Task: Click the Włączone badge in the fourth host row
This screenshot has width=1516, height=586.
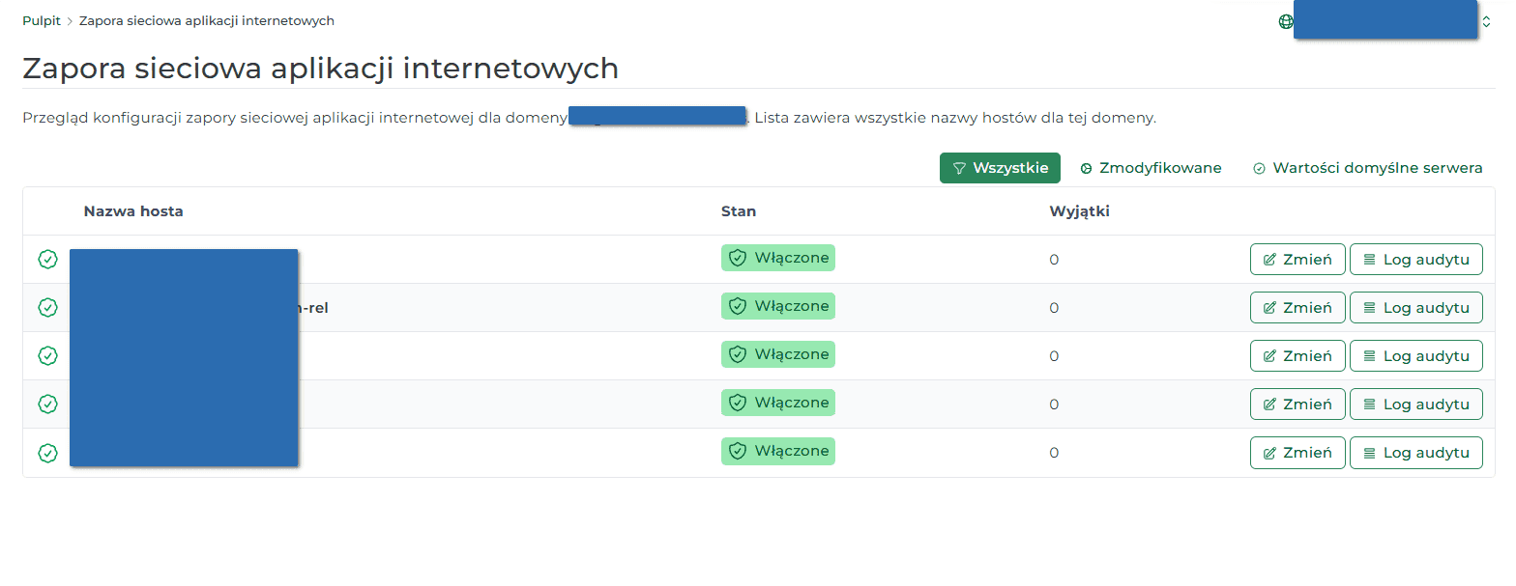Action: pos(778,403)
